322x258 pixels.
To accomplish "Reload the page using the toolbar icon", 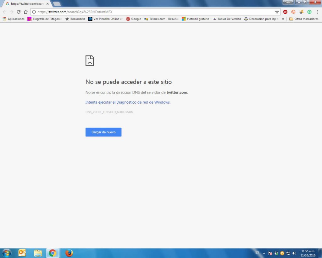I will [19, 12].
